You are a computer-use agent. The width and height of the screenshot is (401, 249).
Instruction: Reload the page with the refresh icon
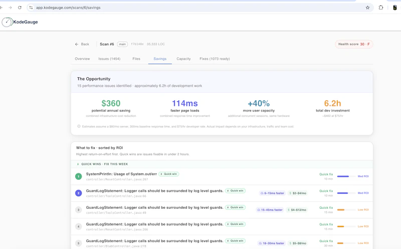pyautogui.click(x=20, y=8)
